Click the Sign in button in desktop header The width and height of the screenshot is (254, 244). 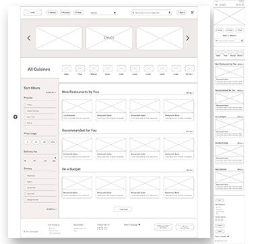(x=181, y=13)
